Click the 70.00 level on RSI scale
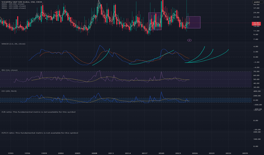 click(x=256, y=71)
